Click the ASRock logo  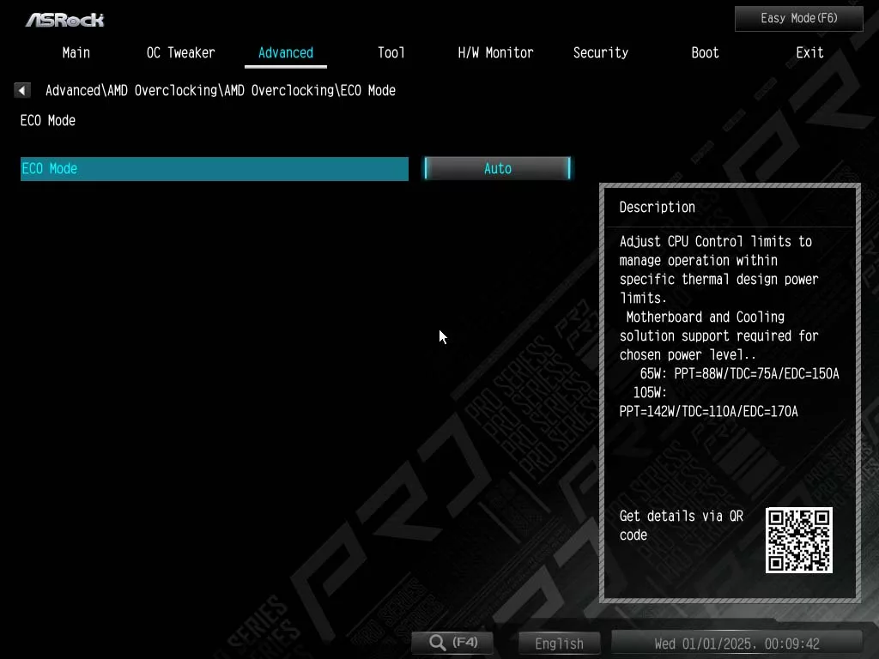(x=64, y=19)
